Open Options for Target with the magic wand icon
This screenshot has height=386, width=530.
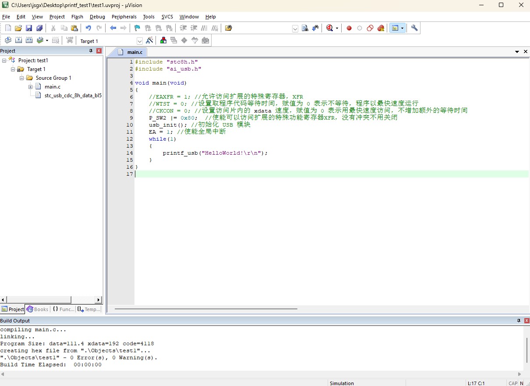point(150,40)
